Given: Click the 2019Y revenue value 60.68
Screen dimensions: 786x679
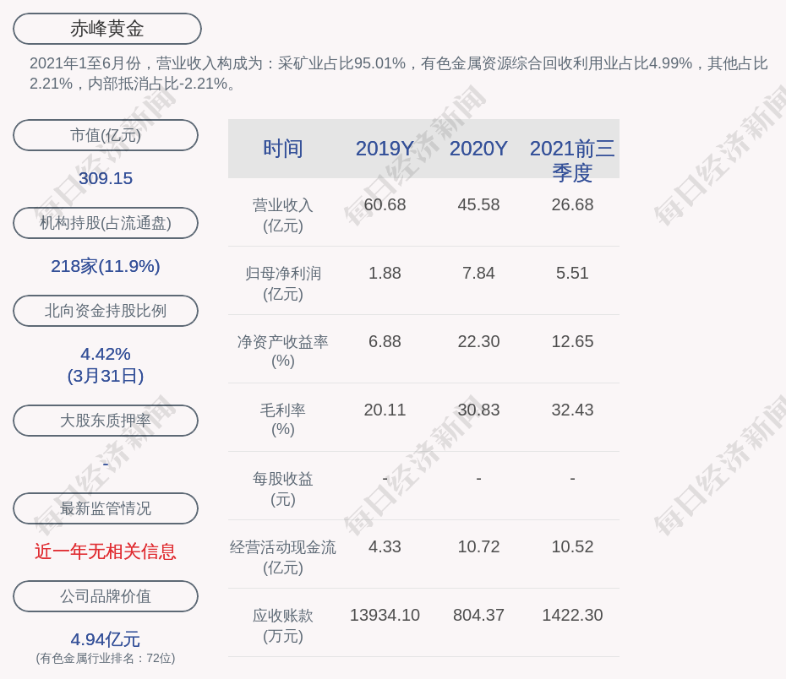Looking at the screenshot, I should point(385,205).
